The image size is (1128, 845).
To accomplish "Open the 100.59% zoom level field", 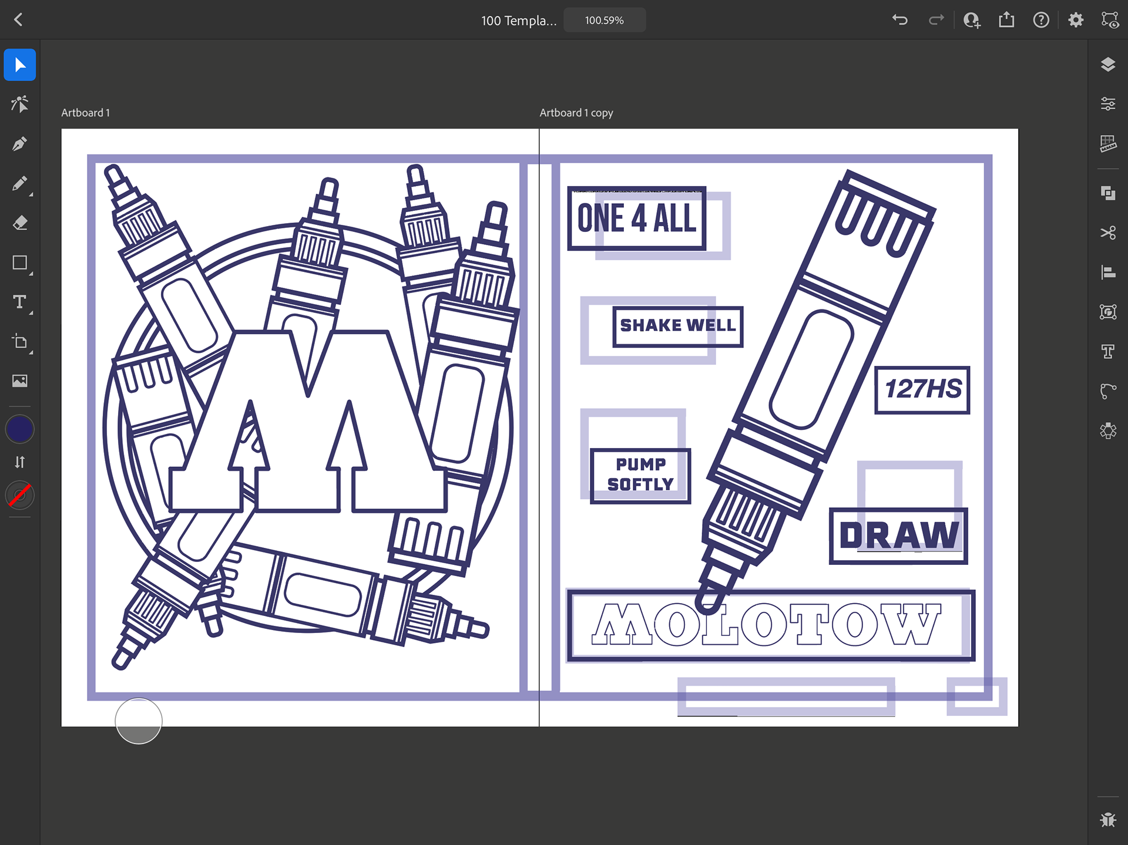I will 605,20.
